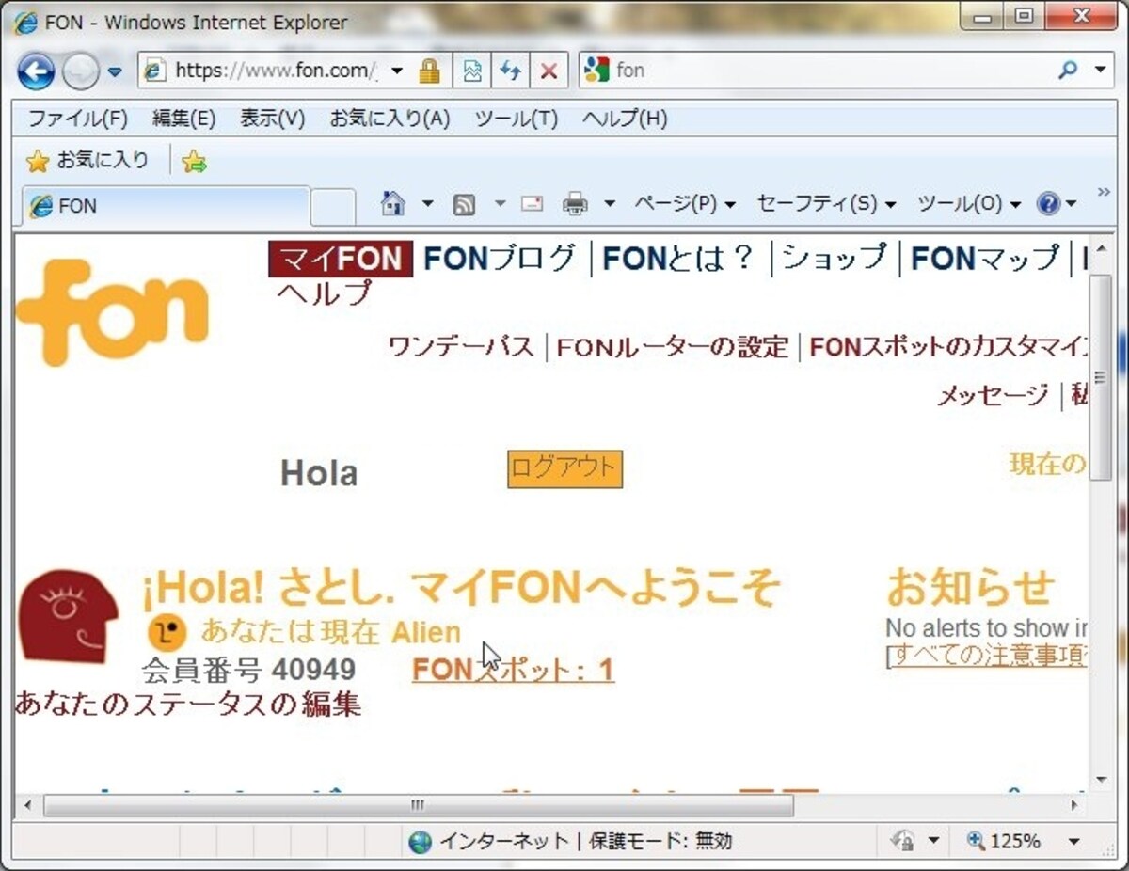This screenshot has height=871, width=1129.
Task: Open the 編集(E) menu
Action: 183,119
